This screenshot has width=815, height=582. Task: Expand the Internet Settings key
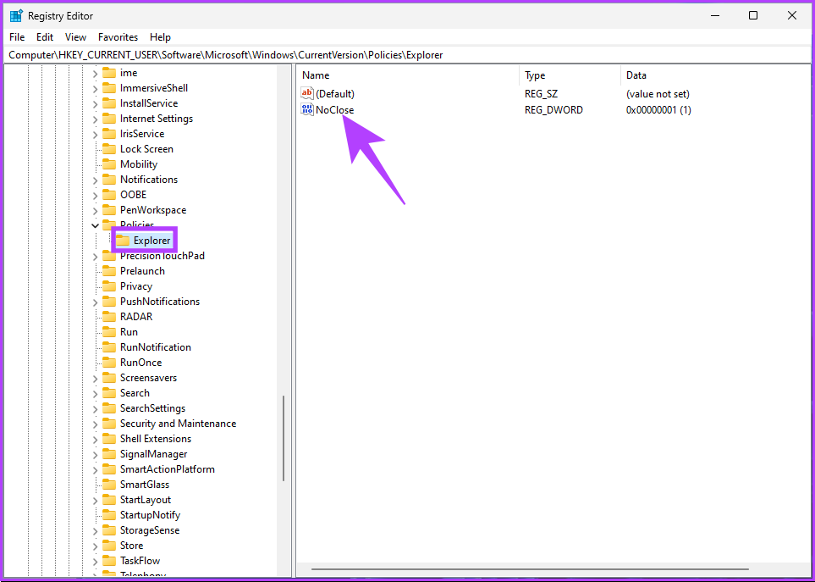95,119
